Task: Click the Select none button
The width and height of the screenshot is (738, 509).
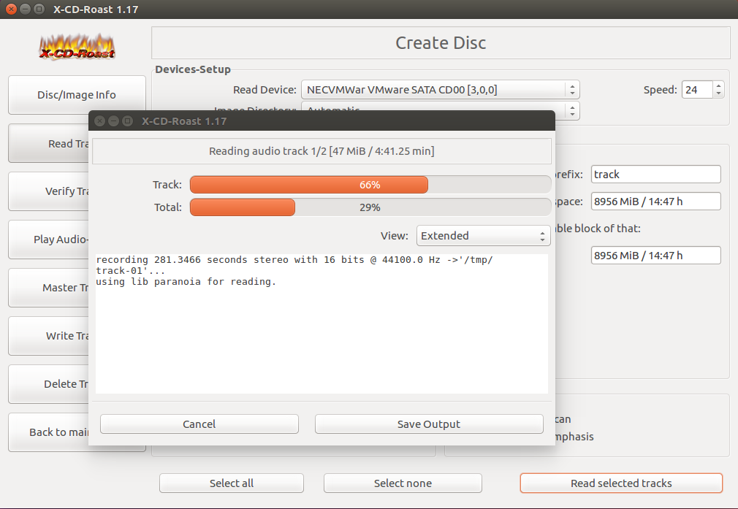Action: (403, 483)
